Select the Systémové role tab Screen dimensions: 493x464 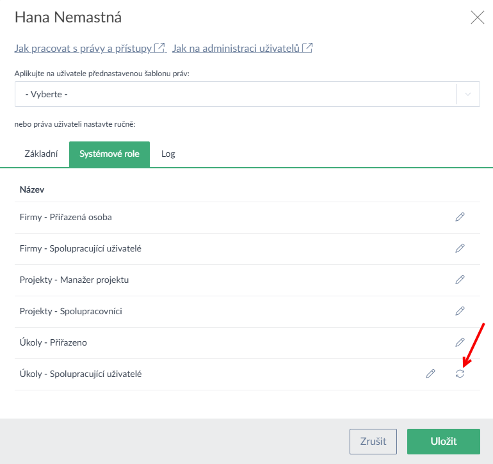coord(109,154)
